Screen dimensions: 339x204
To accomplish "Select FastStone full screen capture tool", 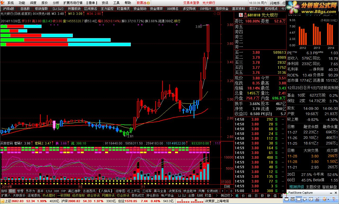I will [x=311, y=199].
